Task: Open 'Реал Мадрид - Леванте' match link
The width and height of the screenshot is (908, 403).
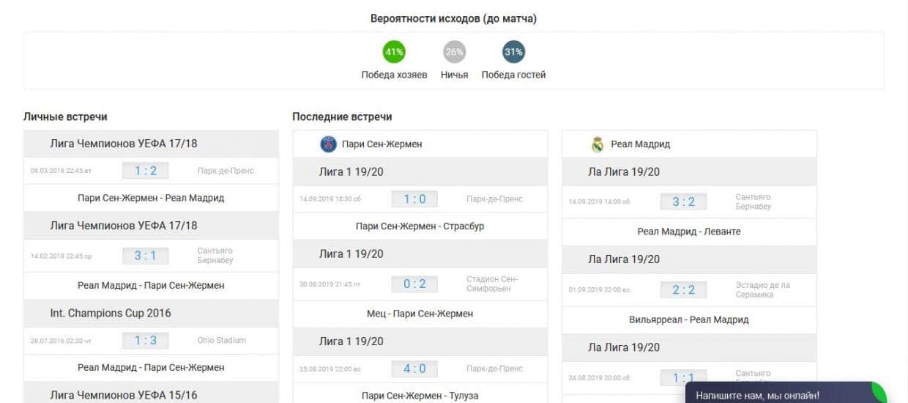Action: click(689, 232)
